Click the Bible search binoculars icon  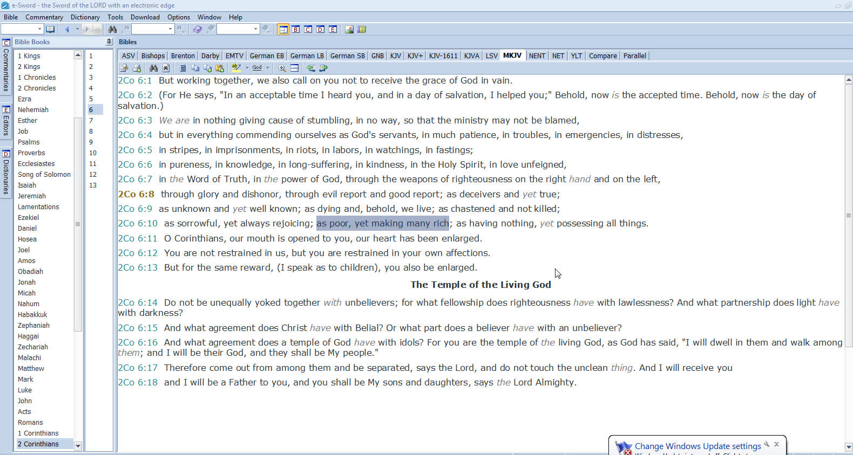coord(154,68)
